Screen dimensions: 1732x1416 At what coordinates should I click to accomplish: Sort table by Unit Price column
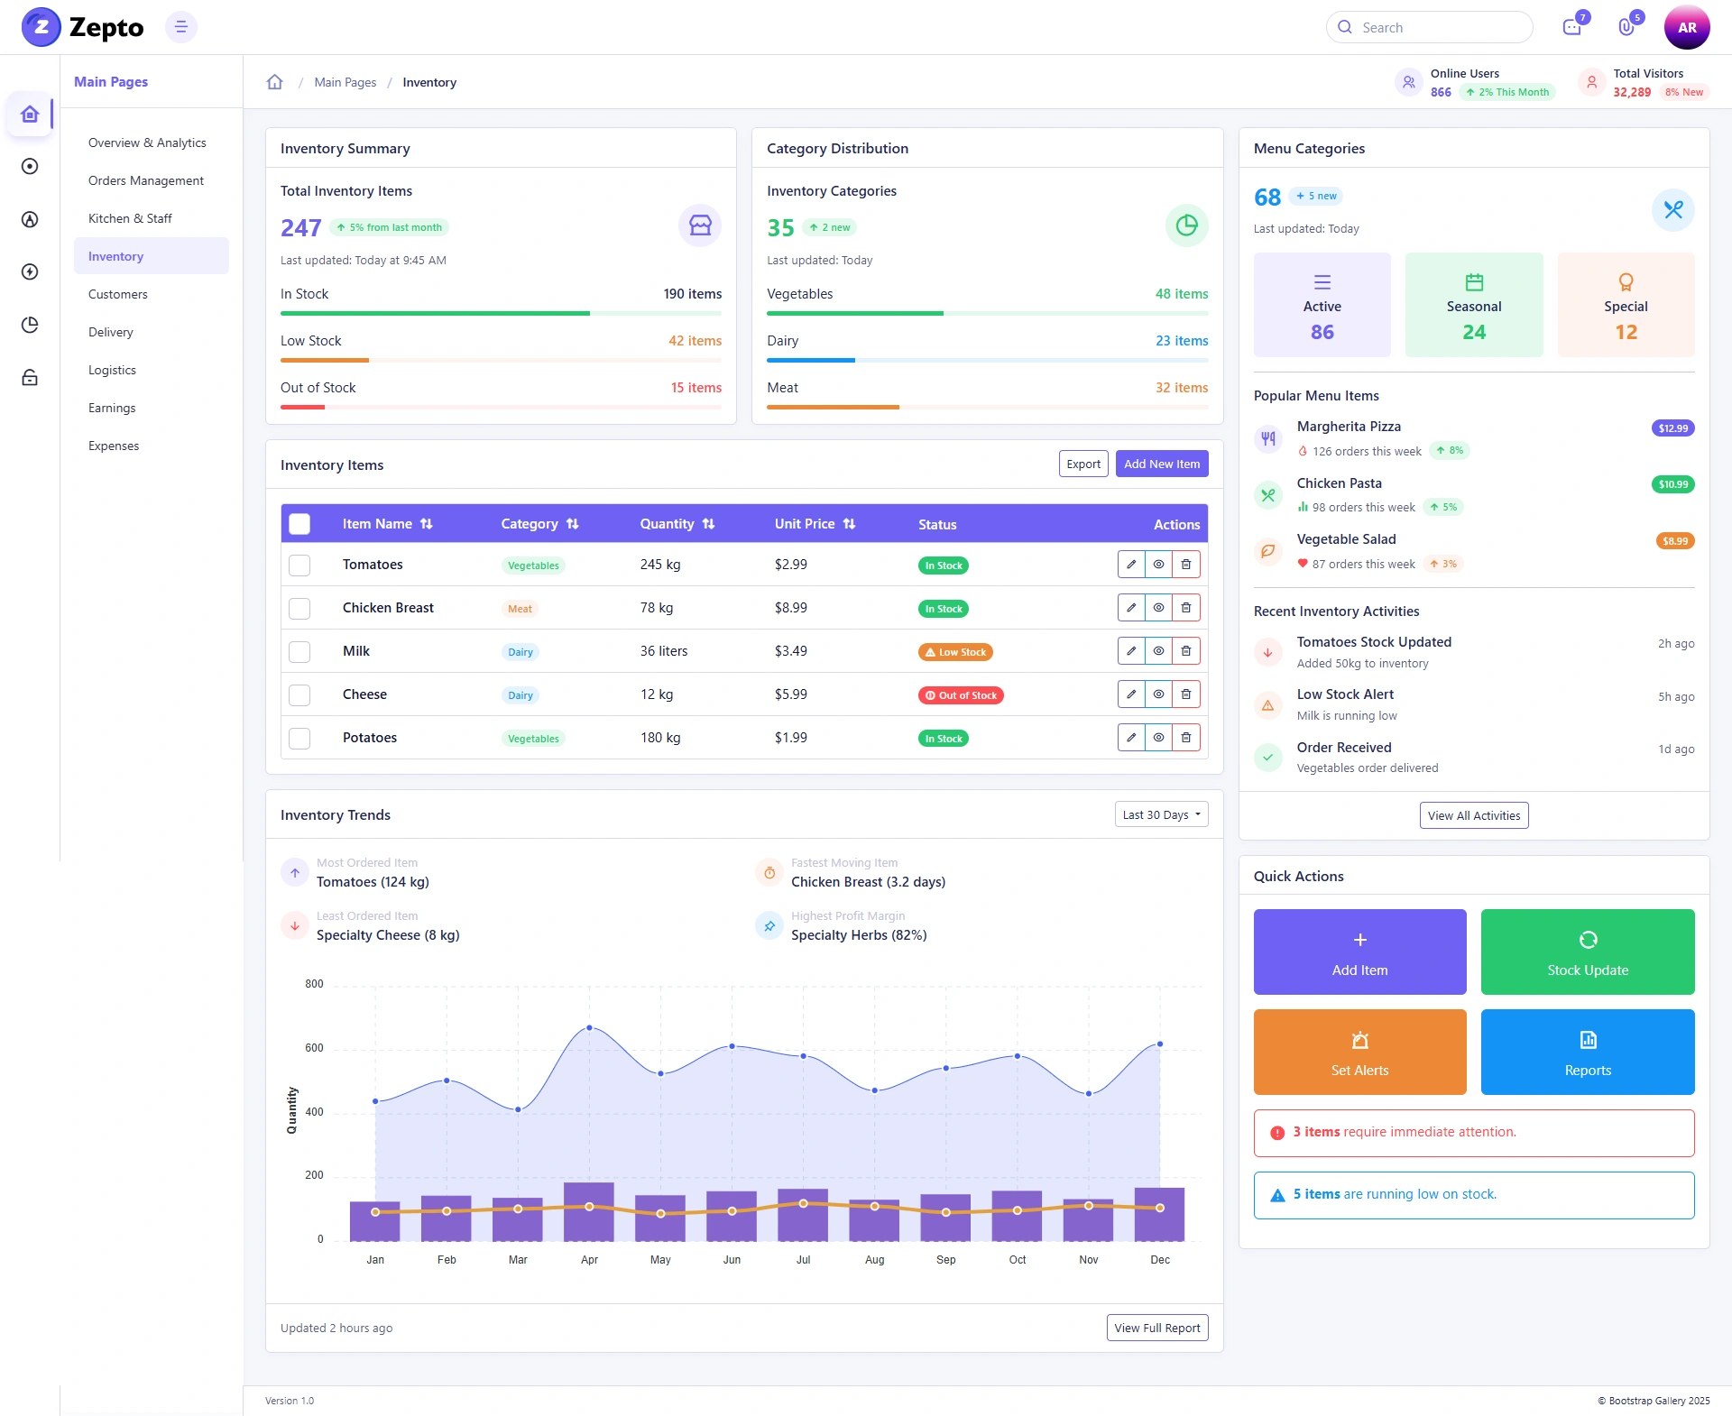[x=815, y=524]
